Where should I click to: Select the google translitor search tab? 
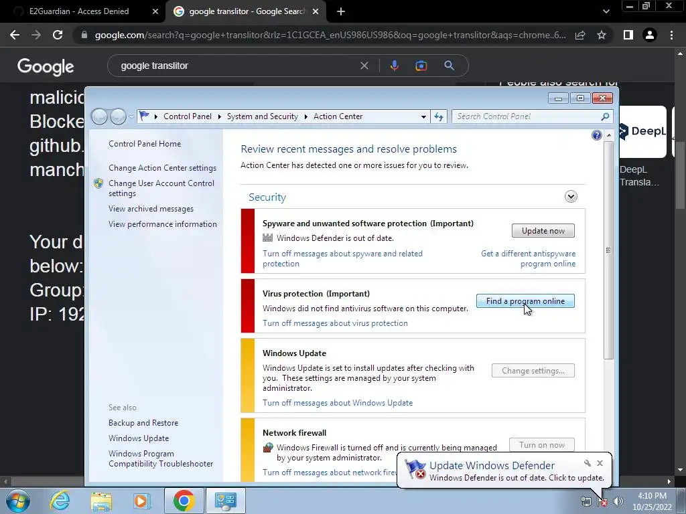[247, 11]
